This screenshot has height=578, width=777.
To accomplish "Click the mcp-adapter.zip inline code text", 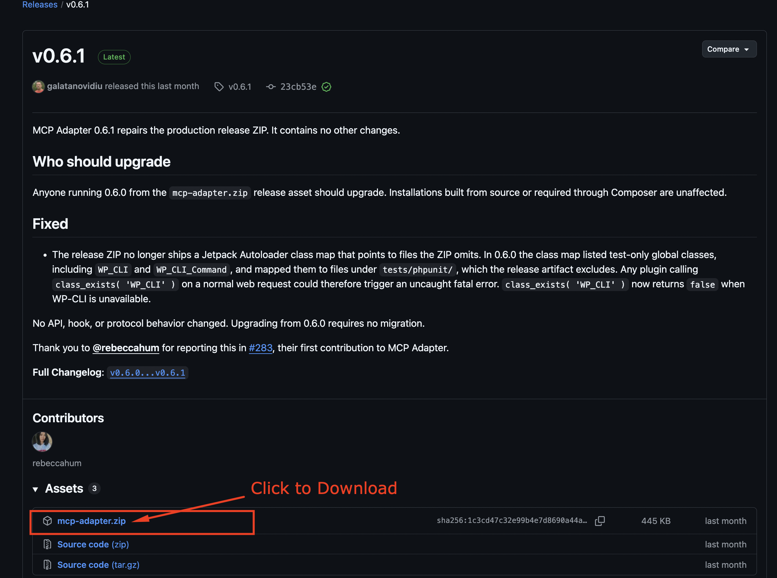I will (x=210, y=193).
